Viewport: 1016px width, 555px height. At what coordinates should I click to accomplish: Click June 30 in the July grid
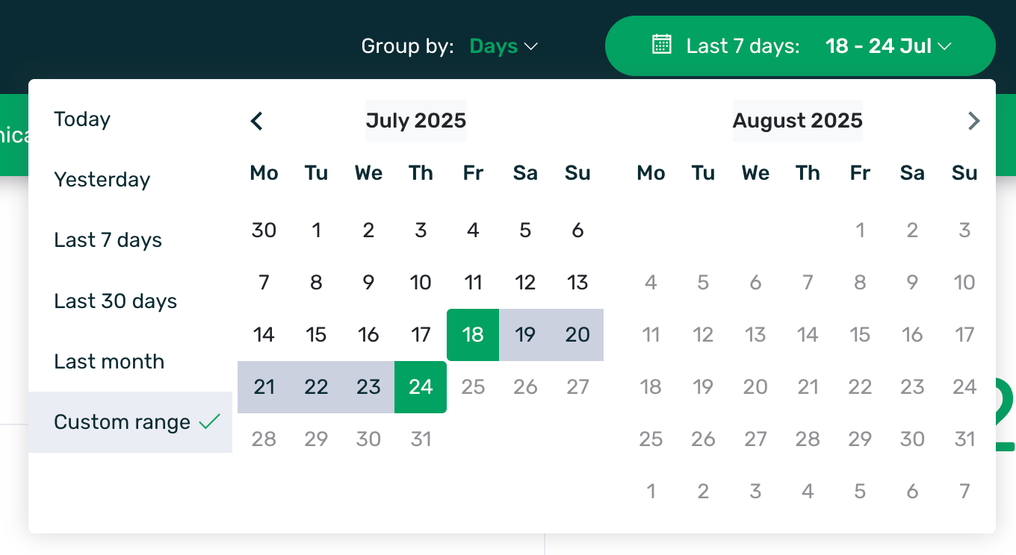click(x=264, y=231)
